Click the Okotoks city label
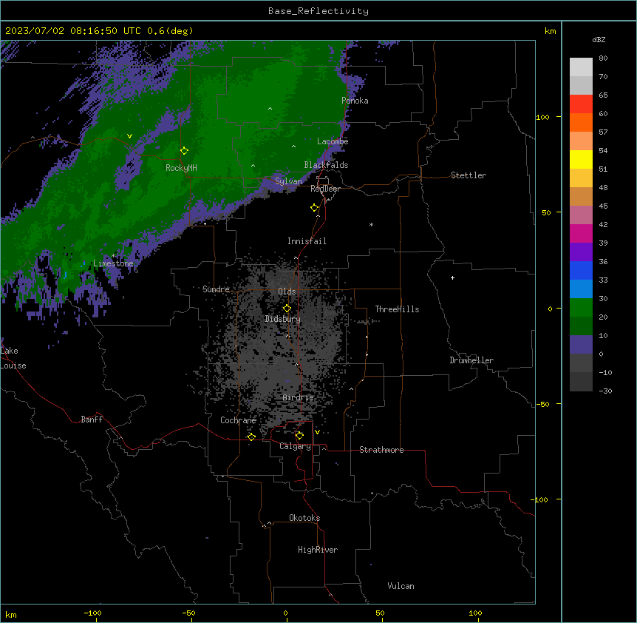637x623 pixels. (x=304, y=518)
